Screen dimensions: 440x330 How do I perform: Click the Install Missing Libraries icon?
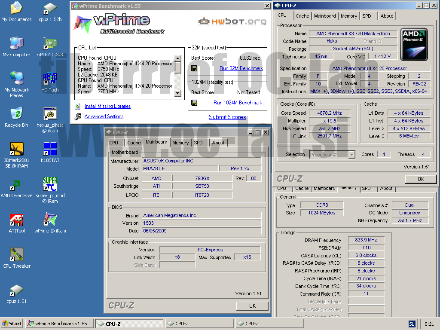78,107
